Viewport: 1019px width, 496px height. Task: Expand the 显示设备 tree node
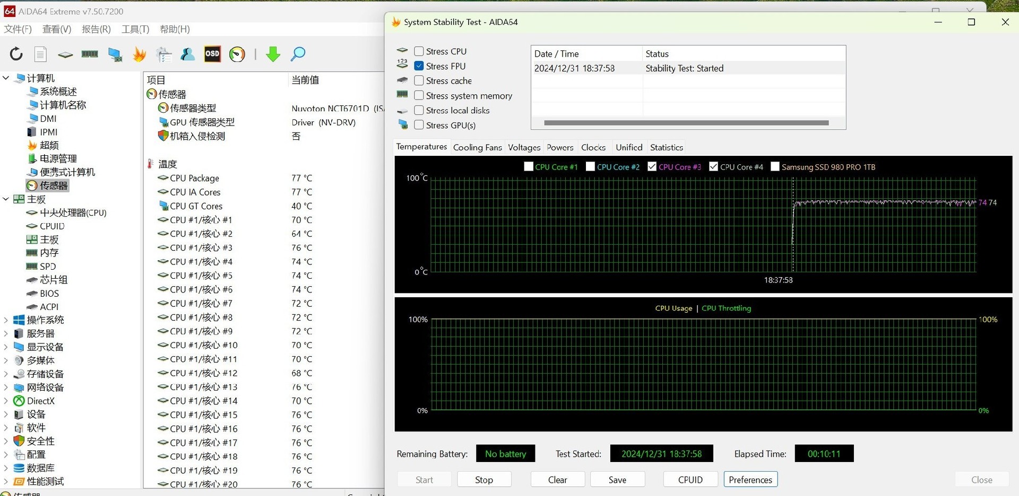click(6, 347)
